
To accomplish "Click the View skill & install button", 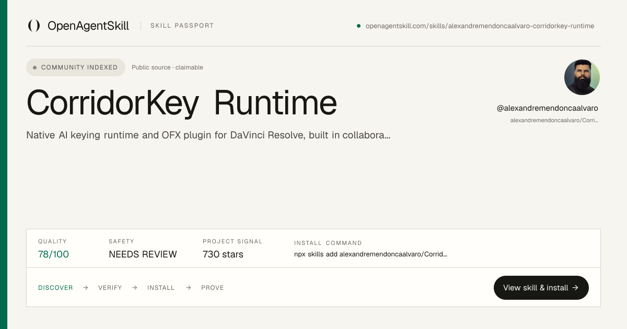I will click(x=541, y=288).
